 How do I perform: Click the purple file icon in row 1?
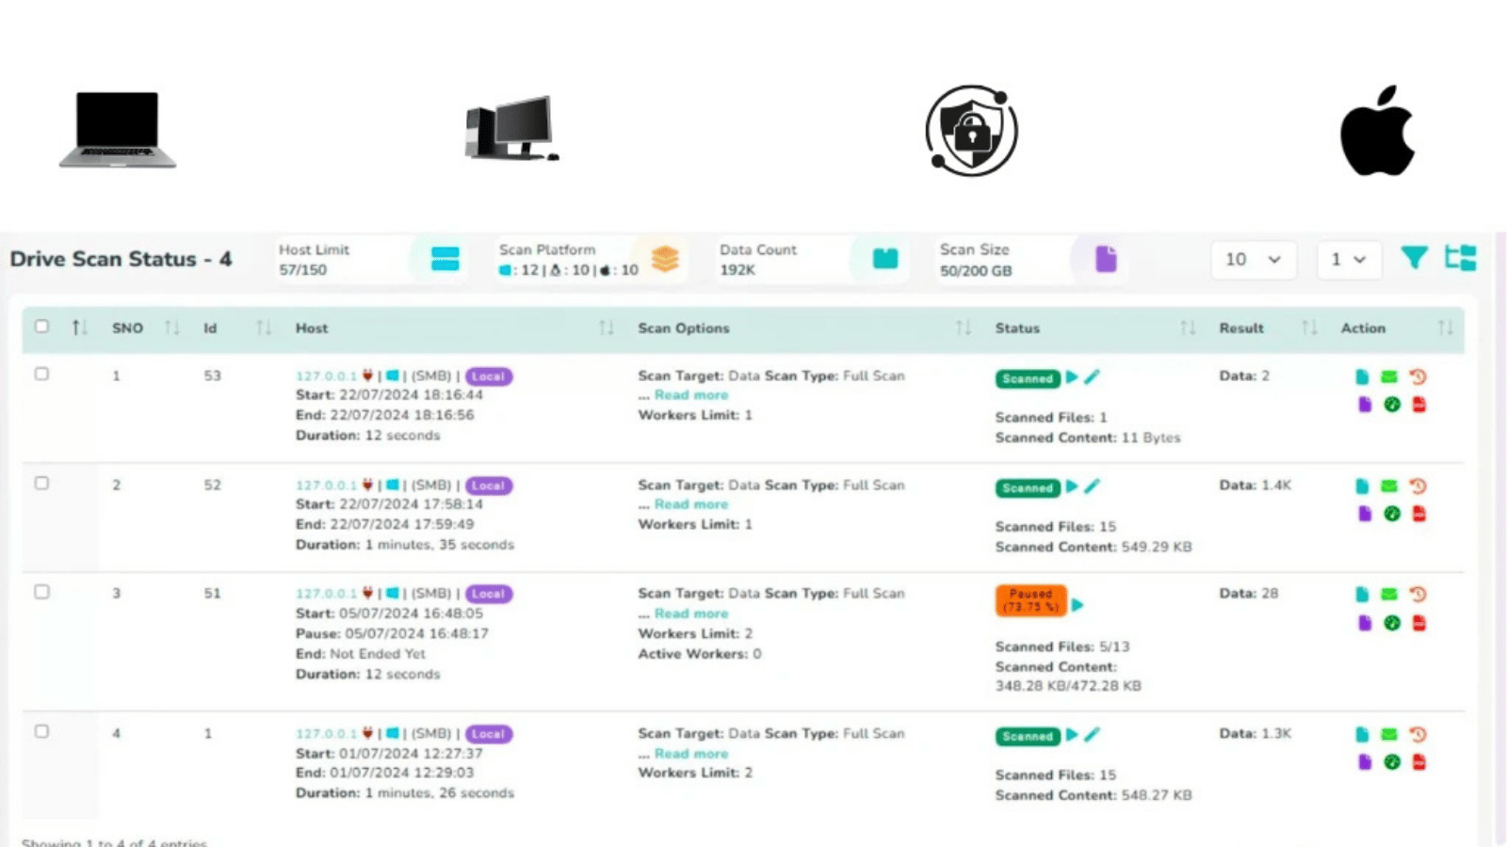(1364, 404)
